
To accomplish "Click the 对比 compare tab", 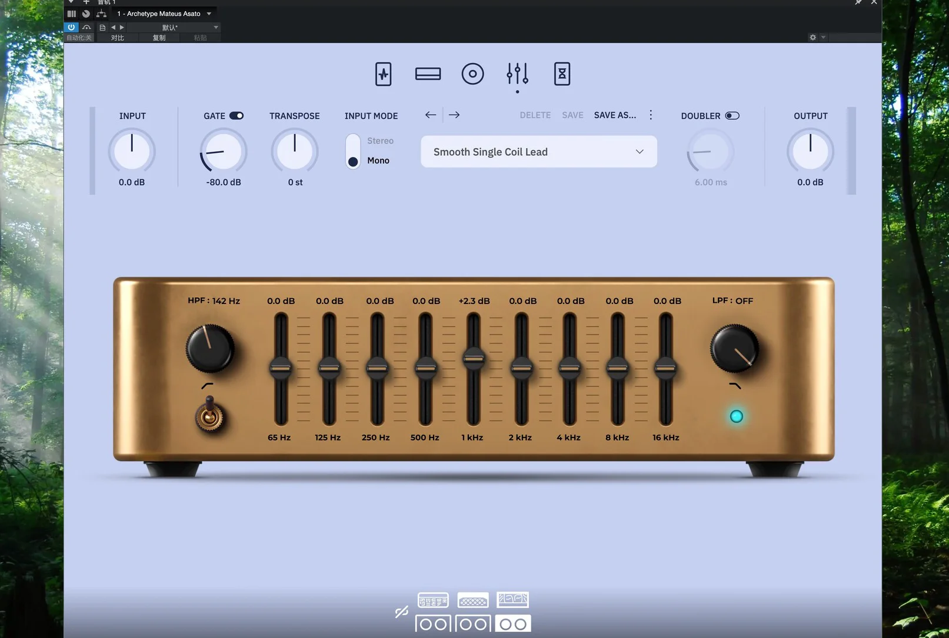I will pos(118,38).
